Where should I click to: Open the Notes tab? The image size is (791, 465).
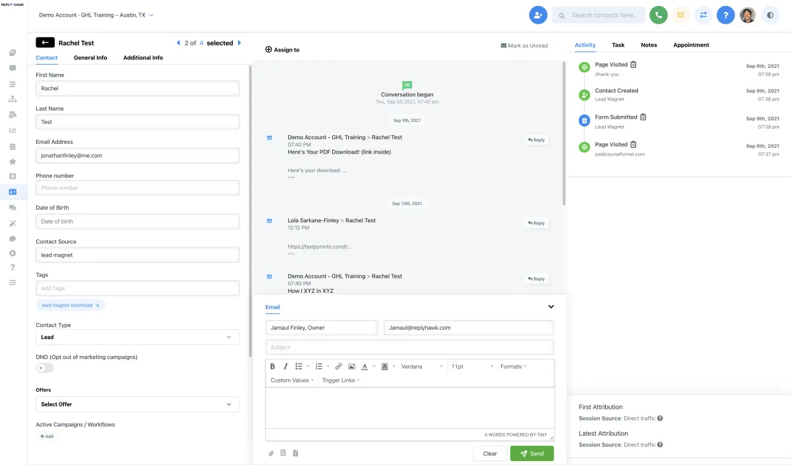pos(649,45)
